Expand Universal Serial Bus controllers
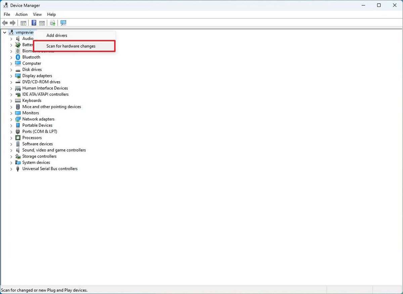The height and width of the screenshot is (294, 403). pos(11,168)
